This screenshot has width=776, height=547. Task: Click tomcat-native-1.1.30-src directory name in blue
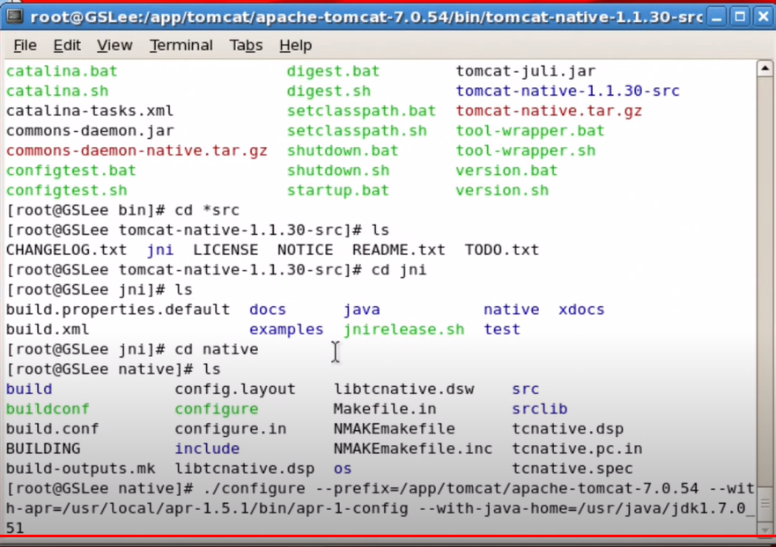click(567, 91)
